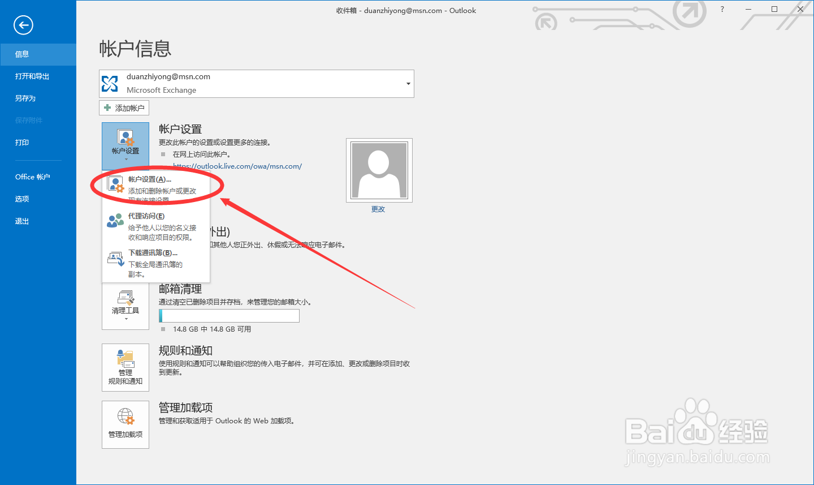
Task: Click the profile picture placeholder
Action: coord(379,170)
